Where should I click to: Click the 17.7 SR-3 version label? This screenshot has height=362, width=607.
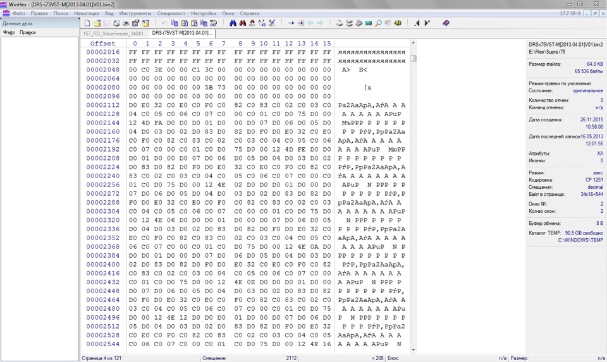tap(570, 13)
